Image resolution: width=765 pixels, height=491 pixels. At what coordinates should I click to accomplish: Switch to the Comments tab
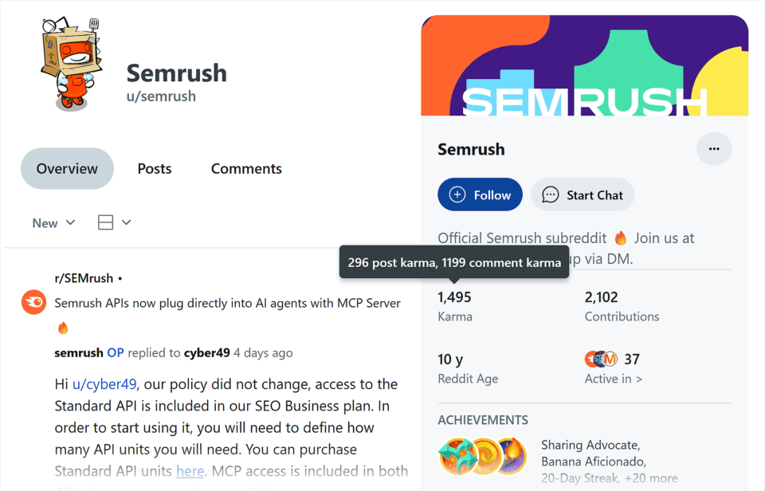[x=246, y=168]
